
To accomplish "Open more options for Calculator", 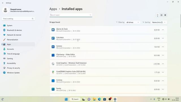I will (163, 38).
